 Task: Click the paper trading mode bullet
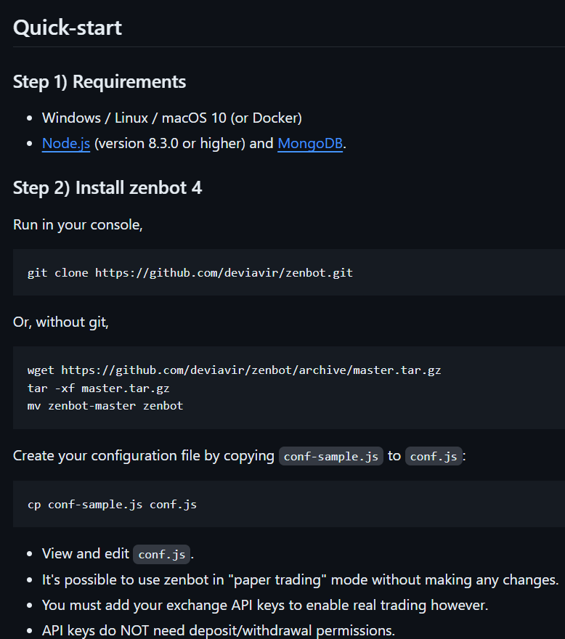[300, 580]
